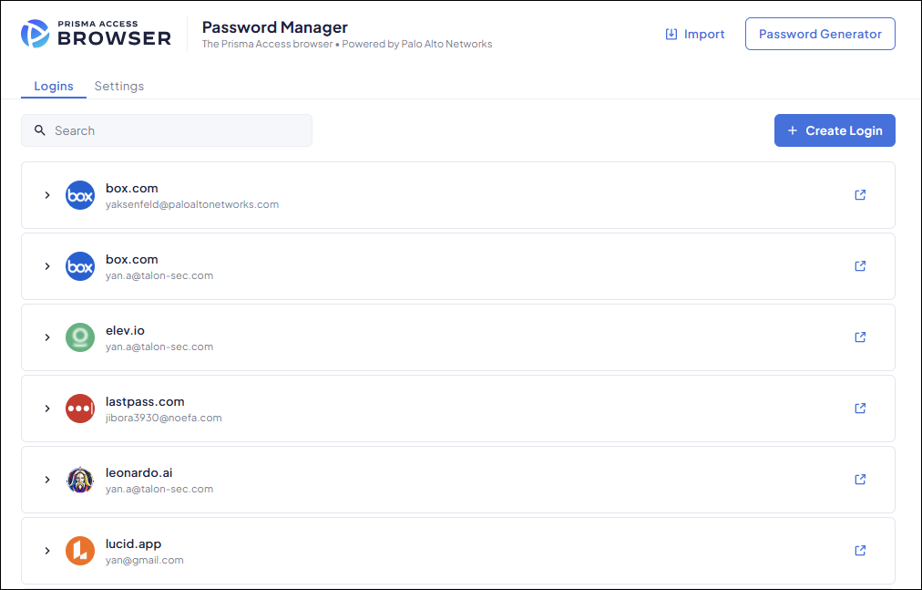Click the lucid.app site name
This screenshot has height=590, width=922.
tap(134, 544)
